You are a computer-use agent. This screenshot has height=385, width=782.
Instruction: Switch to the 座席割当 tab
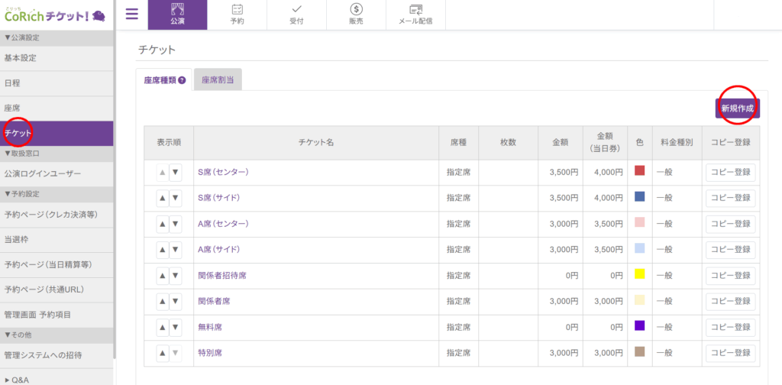[x=218, y=79]
